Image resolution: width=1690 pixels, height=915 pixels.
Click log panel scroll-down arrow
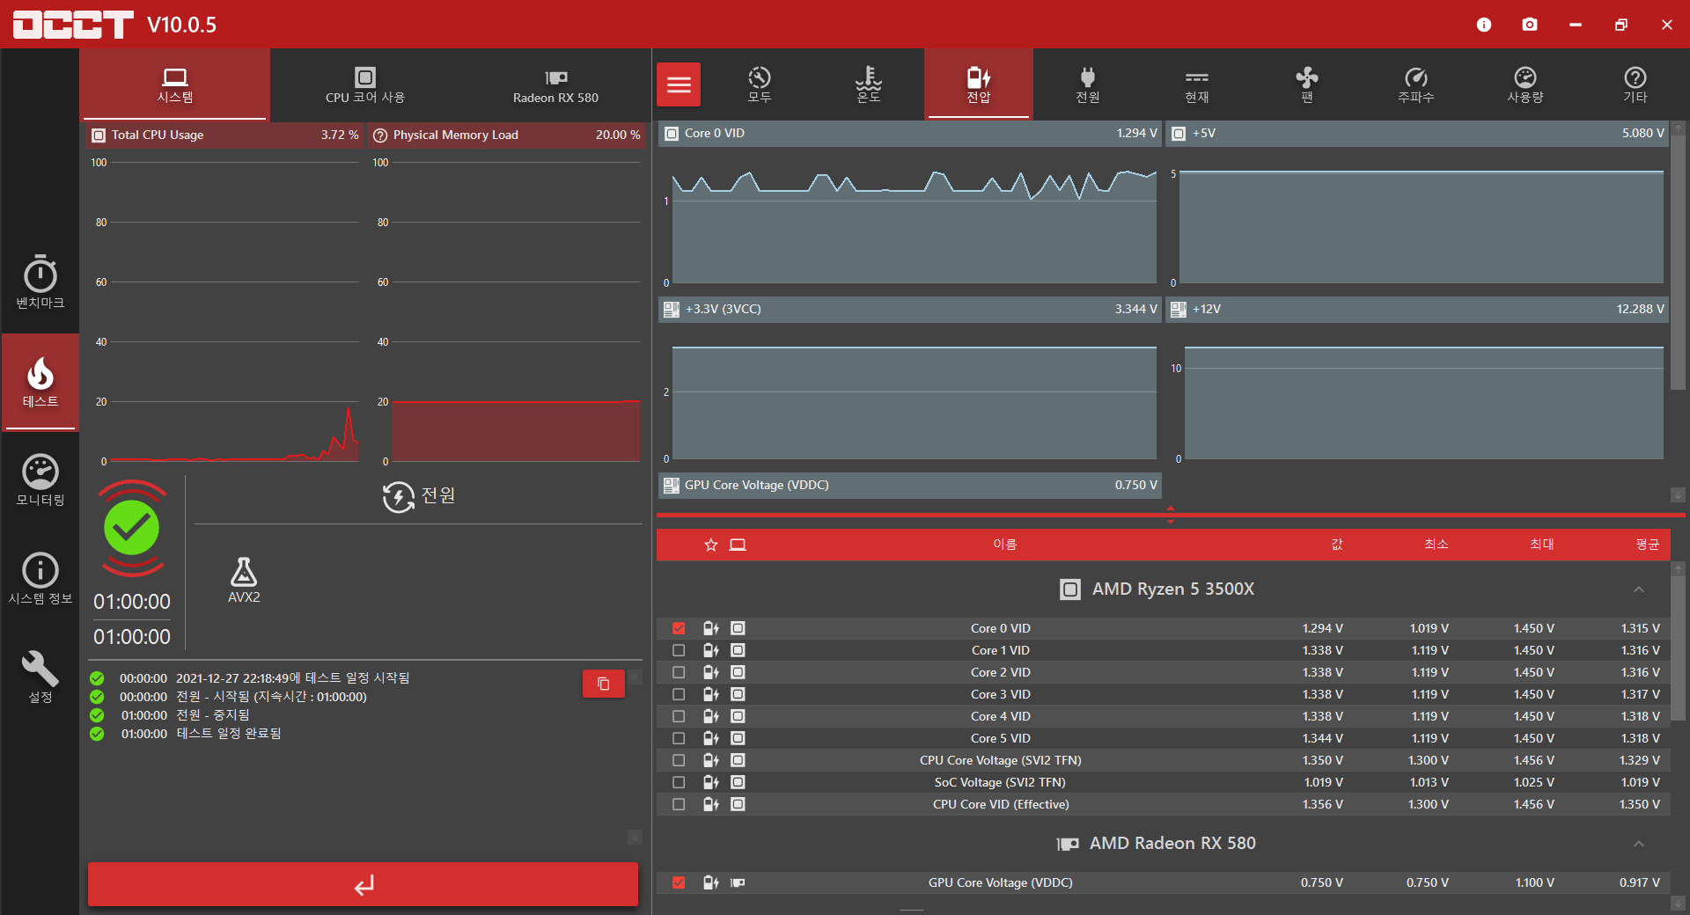coord(635,837)
